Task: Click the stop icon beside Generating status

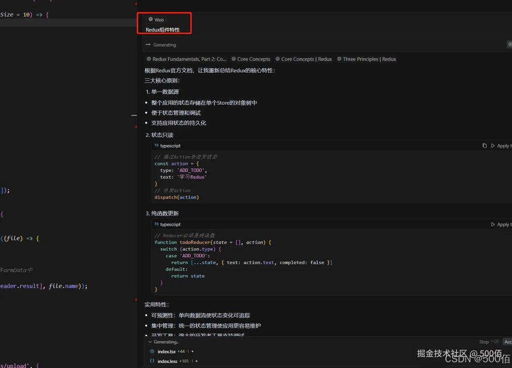Action: pos(509,44)
